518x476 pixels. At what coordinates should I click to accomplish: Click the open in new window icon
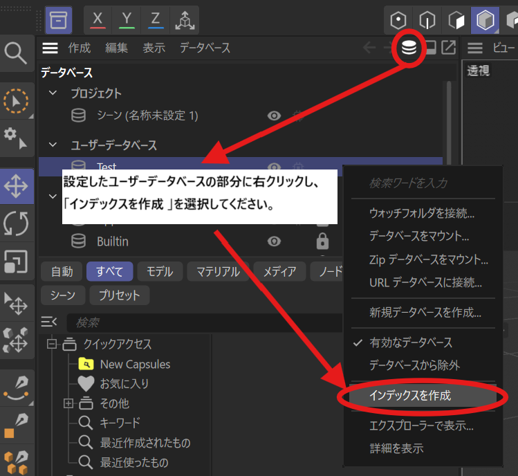[449, 48]
